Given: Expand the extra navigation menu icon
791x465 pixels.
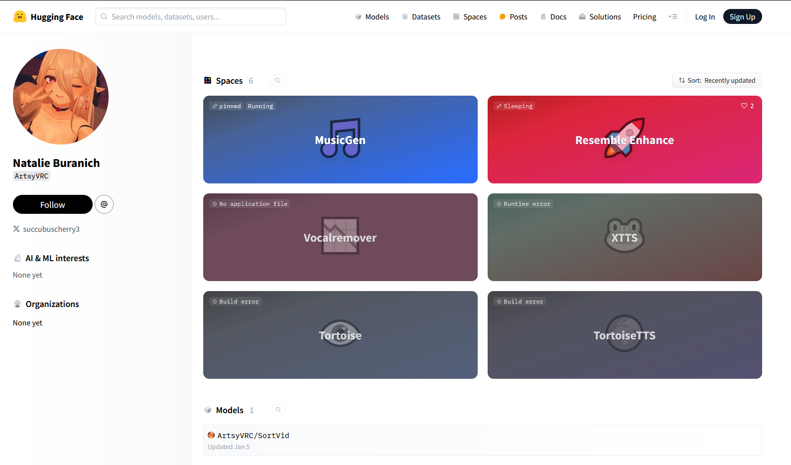Looking at the screenshot, I should (672, 17).
